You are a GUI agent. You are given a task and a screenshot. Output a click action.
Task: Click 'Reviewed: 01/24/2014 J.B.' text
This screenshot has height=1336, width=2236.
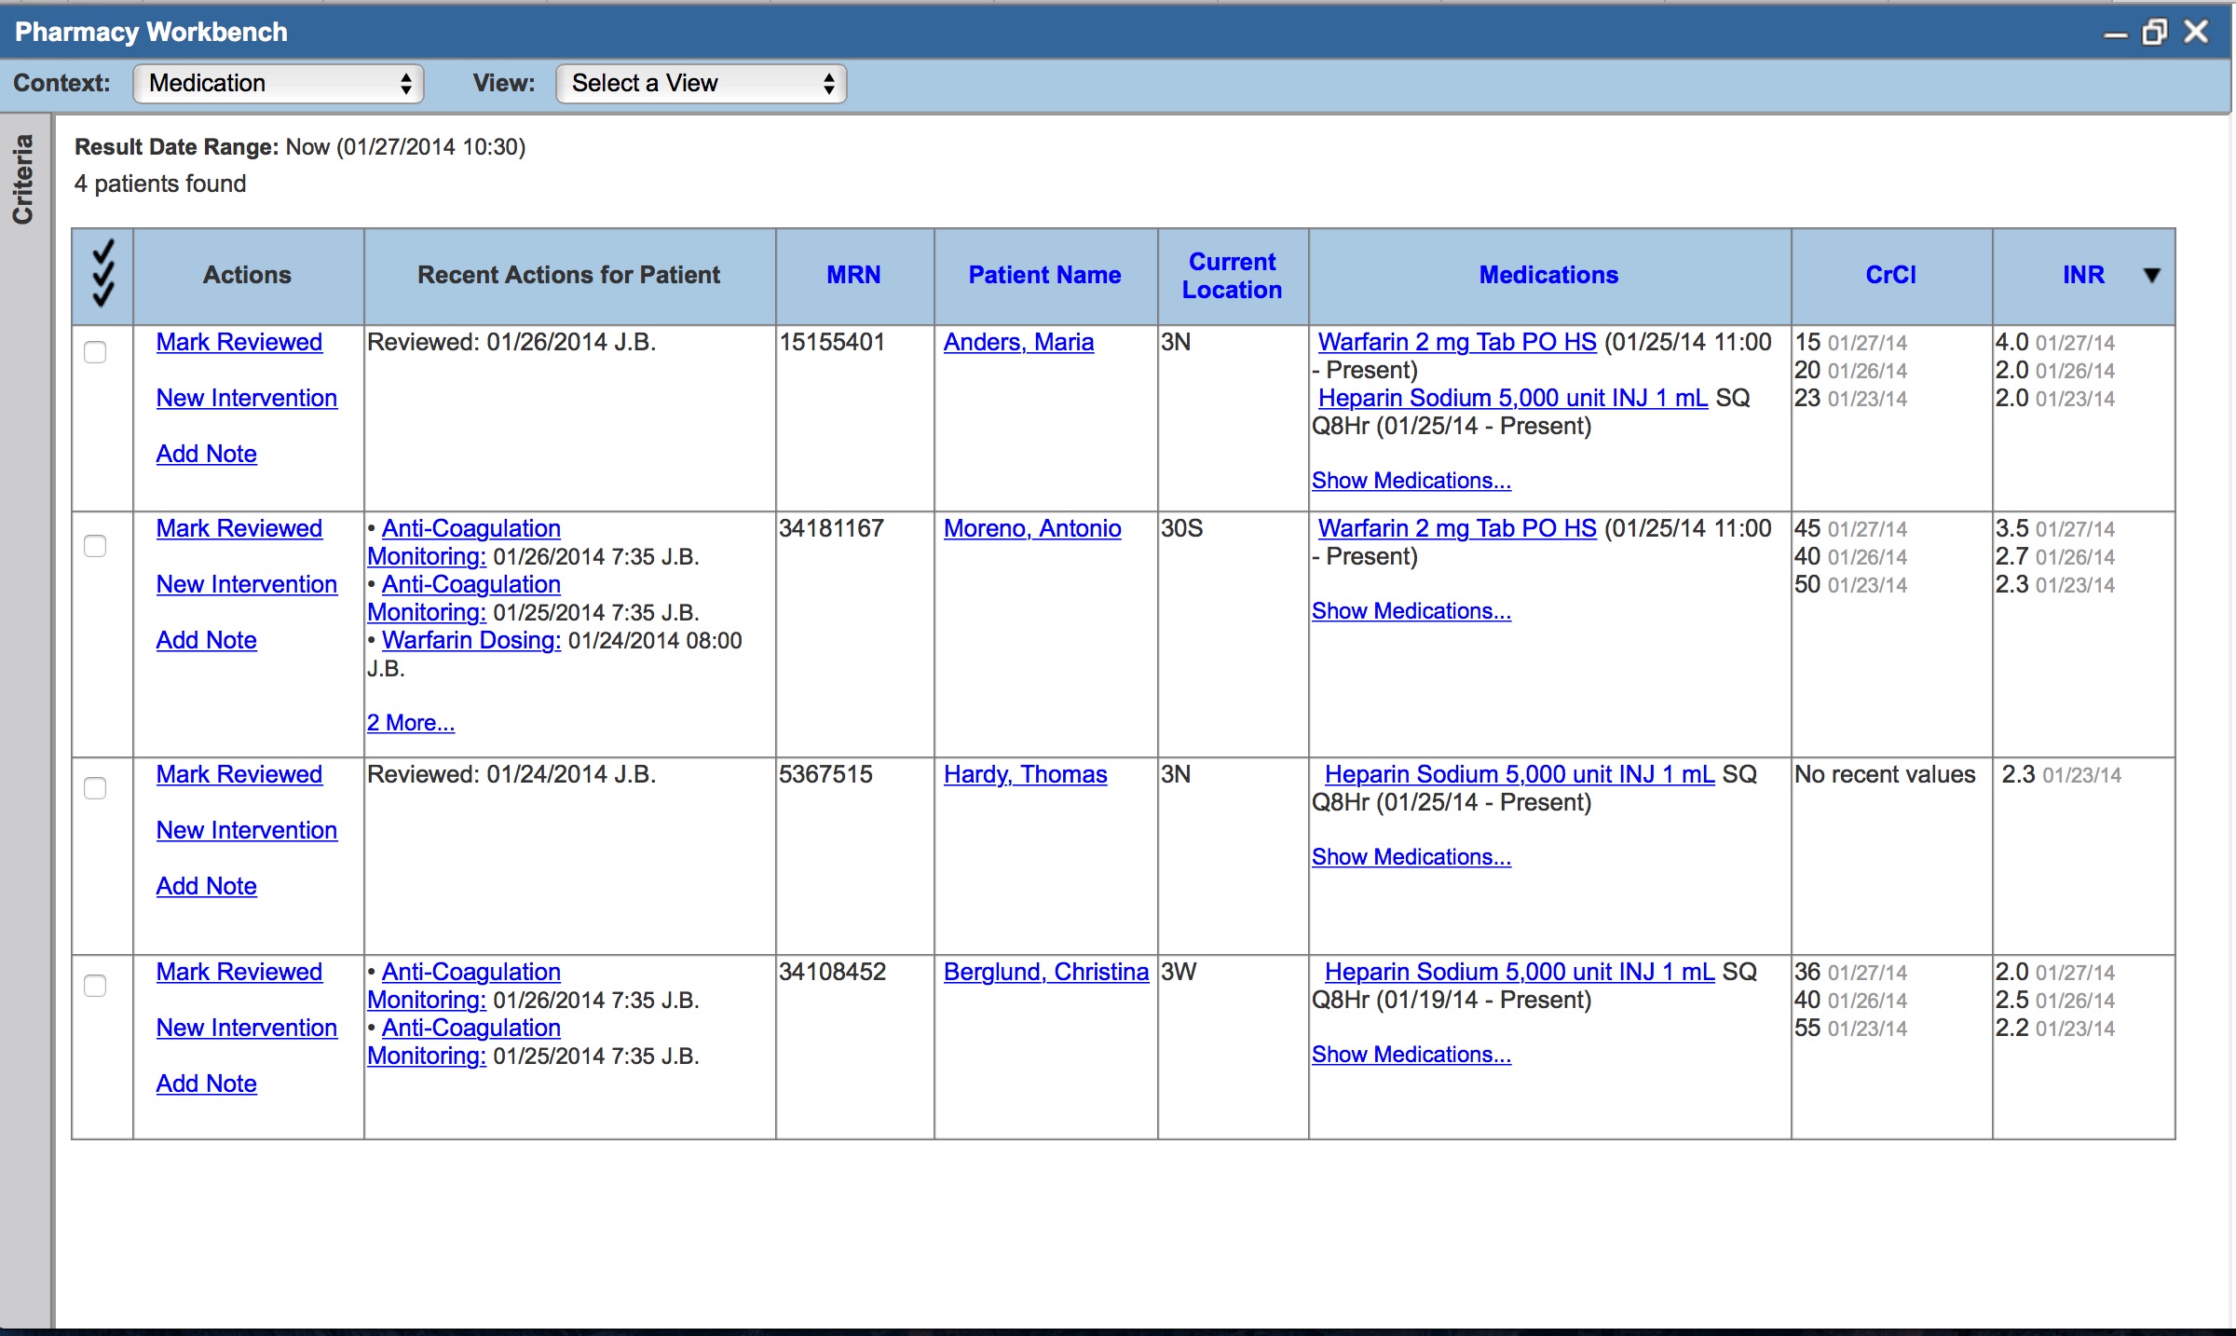coord(511,775)
